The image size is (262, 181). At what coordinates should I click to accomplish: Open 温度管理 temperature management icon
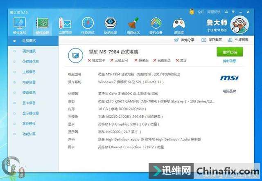pyautogui.click(x=65, y=26)
